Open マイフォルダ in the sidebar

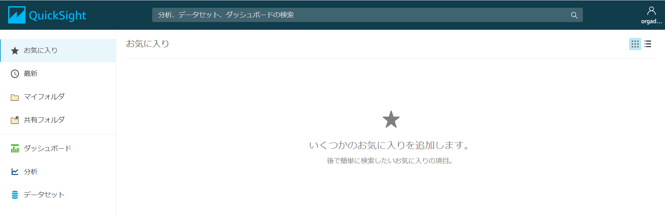click(58, 97)
